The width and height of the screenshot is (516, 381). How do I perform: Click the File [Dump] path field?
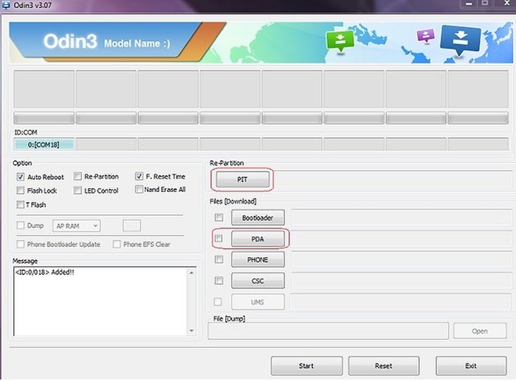(328, 331)
